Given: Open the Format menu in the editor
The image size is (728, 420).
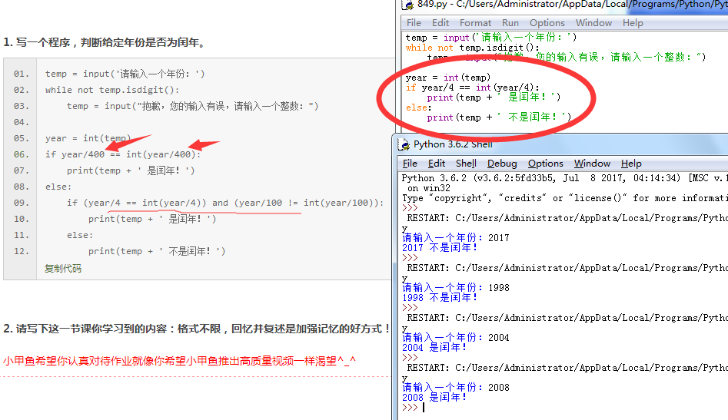Looking at the screenshot, I should pos(475,23).
